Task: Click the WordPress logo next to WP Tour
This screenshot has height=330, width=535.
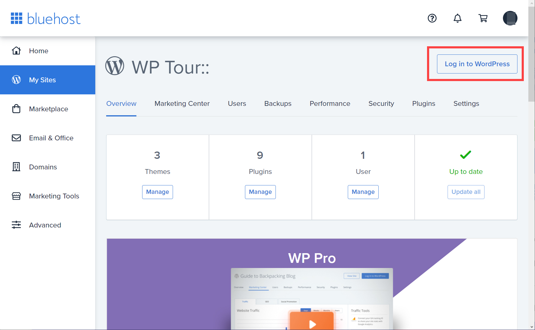Action: point(115,66)
